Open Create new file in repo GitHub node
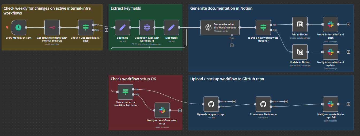Image resolution: width=360 pixels, height=136 pixels. (263, 104)
